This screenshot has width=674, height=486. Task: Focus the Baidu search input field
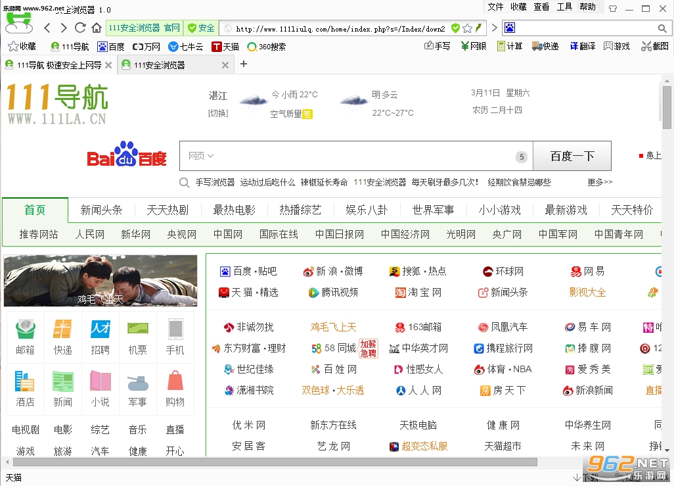[356, 156]
